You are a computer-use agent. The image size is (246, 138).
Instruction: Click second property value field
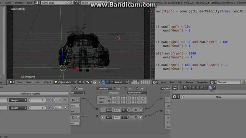tap(38, 108)
